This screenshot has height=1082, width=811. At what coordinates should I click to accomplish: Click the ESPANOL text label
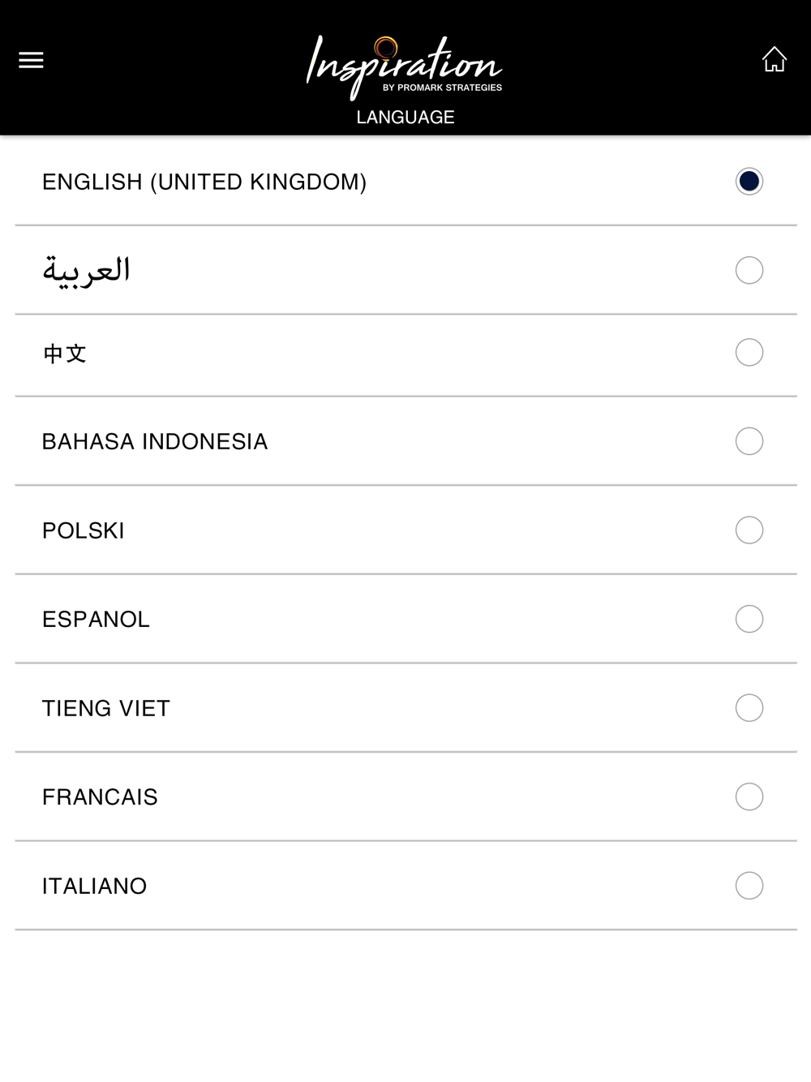click(96, 620)
